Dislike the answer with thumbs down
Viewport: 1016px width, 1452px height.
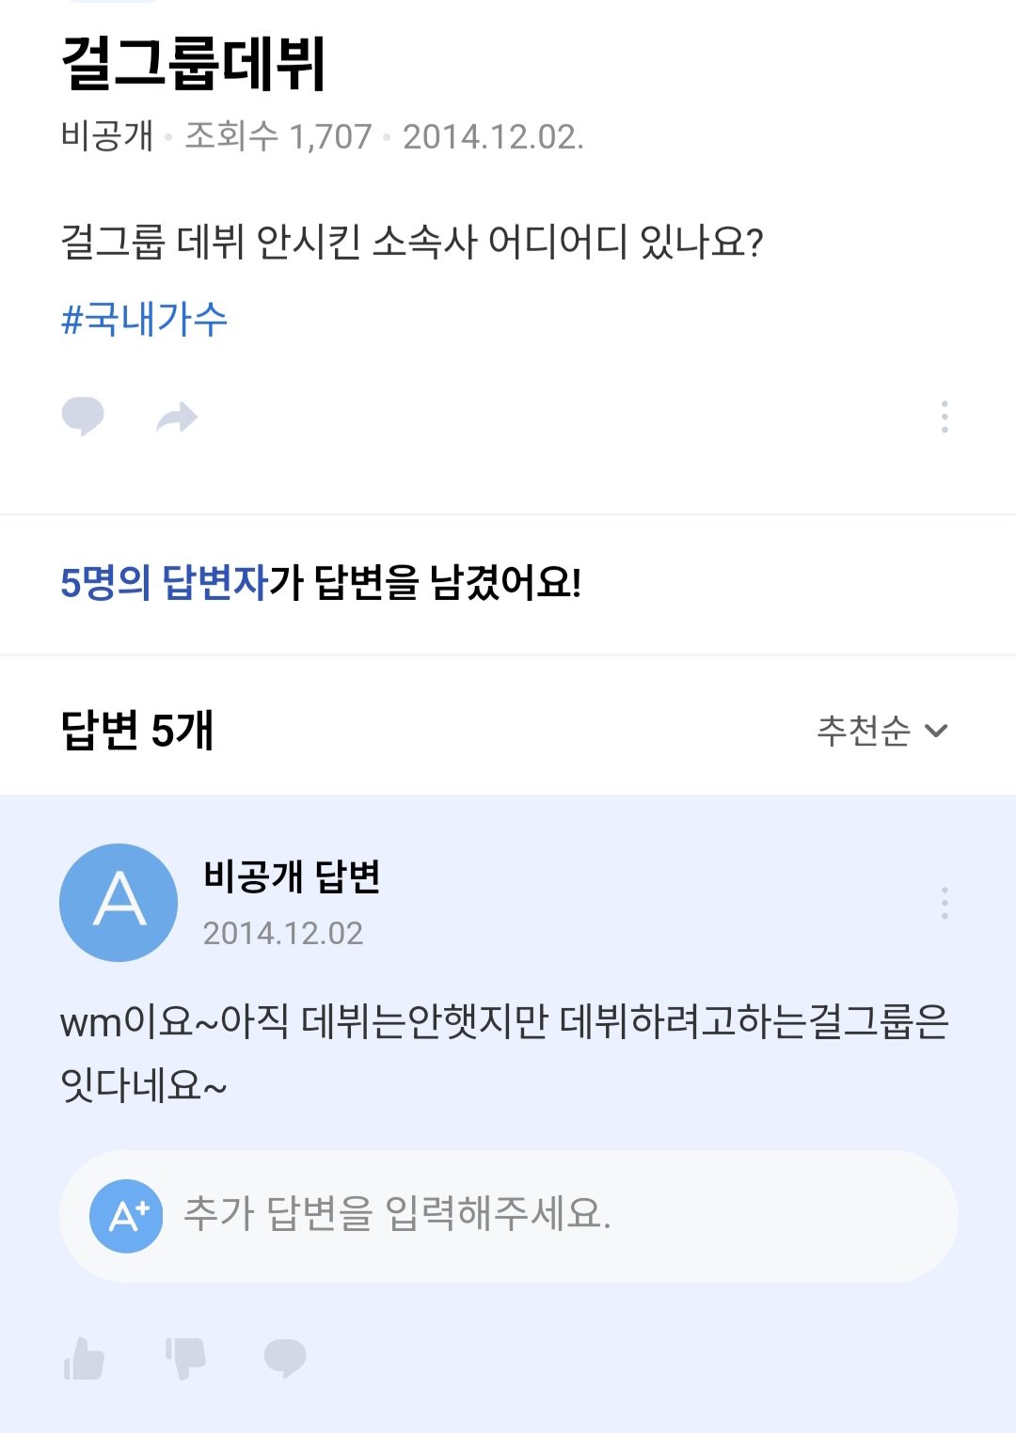(185, 1358)
